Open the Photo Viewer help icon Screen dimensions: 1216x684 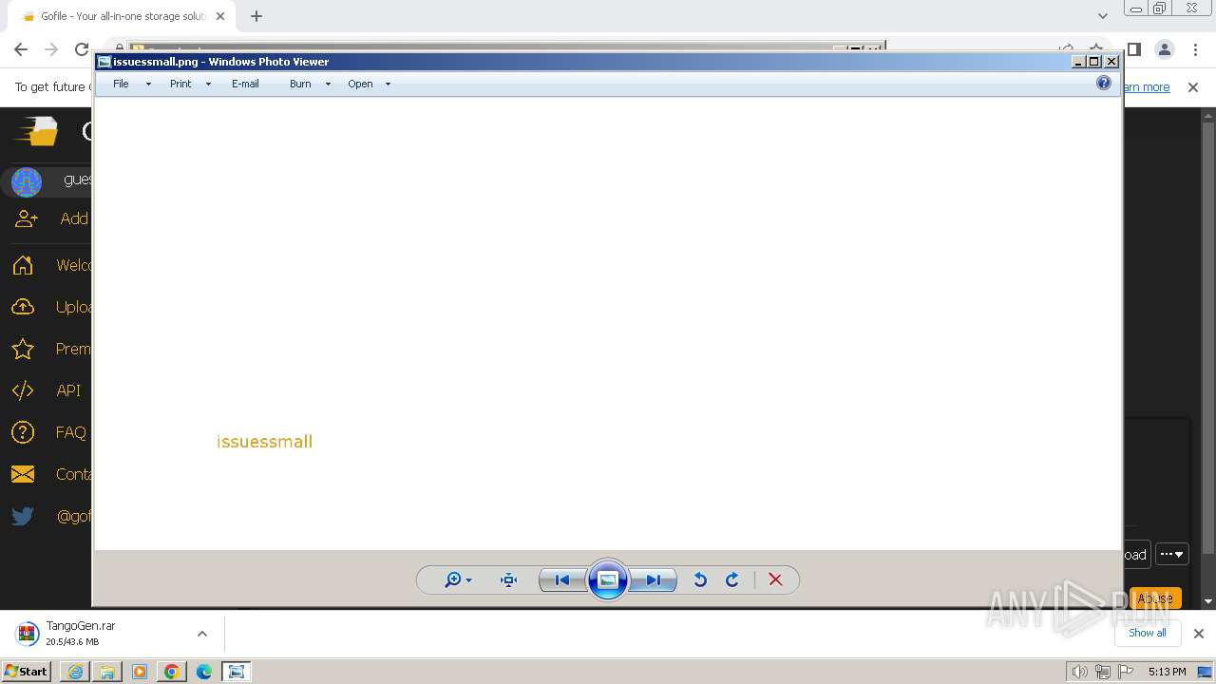point(1104,83)
